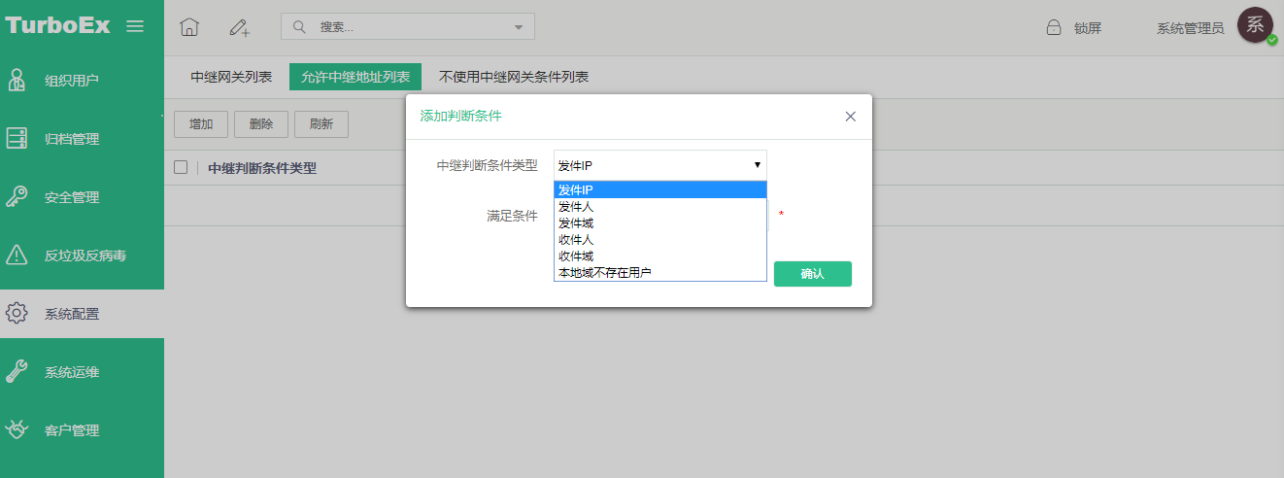Click the 安全管理 key icon
Viewport: 1284px width, 478px height.
(x=17, y=196)
